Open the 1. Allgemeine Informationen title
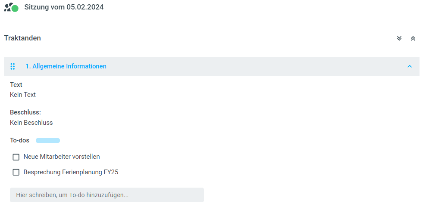 click(x=66, y=66)
